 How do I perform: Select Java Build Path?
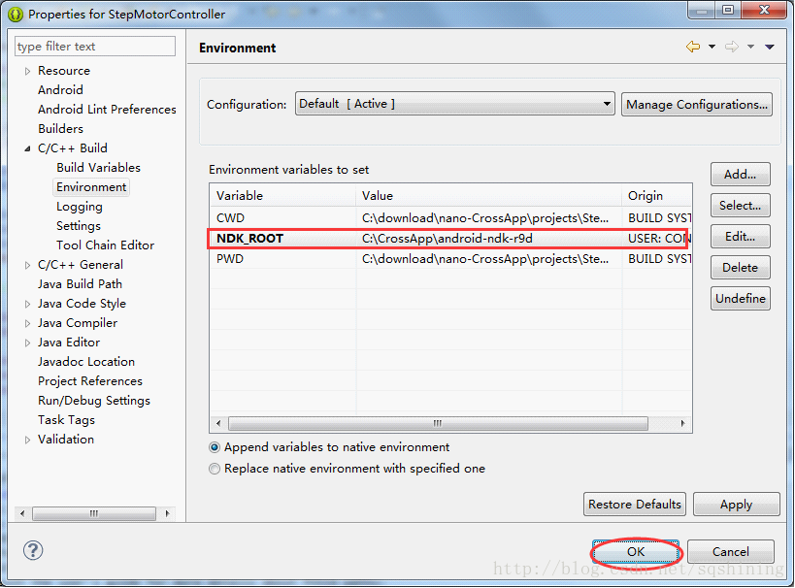click(x=81, y=284)
